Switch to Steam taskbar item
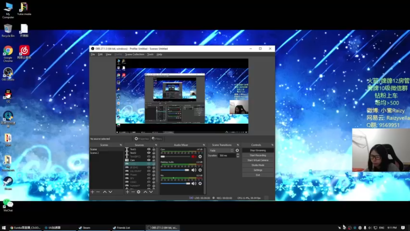Image resolution: width=410 pixels, height=231 pixels. [94, 228]
